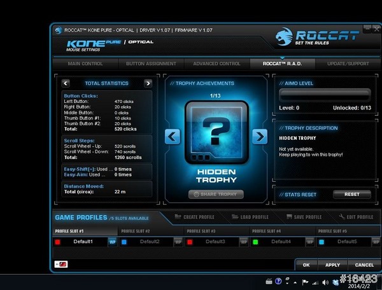Show the previous trophy with left arrow

click(172, 136)
